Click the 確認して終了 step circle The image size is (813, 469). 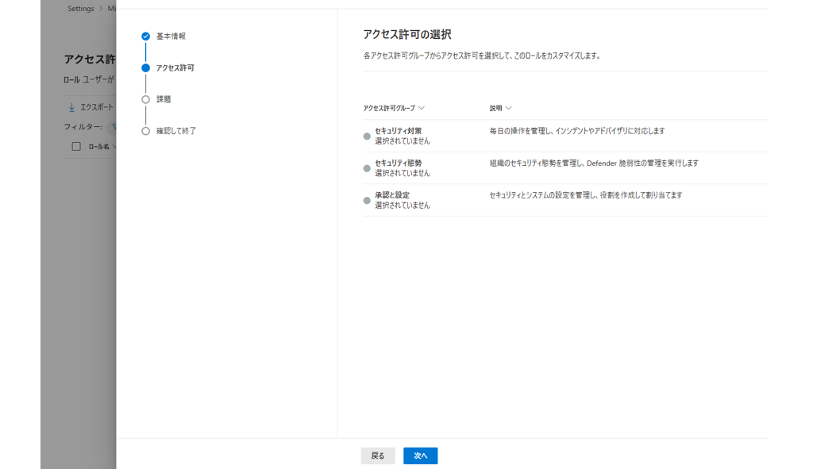[x=145, y=131]
